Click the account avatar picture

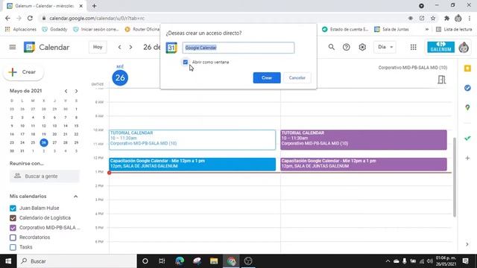point(464,48)
